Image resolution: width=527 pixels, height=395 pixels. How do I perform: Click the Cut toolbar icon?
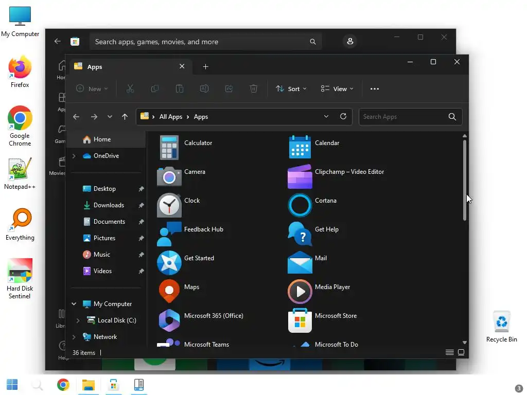[130, 88]
